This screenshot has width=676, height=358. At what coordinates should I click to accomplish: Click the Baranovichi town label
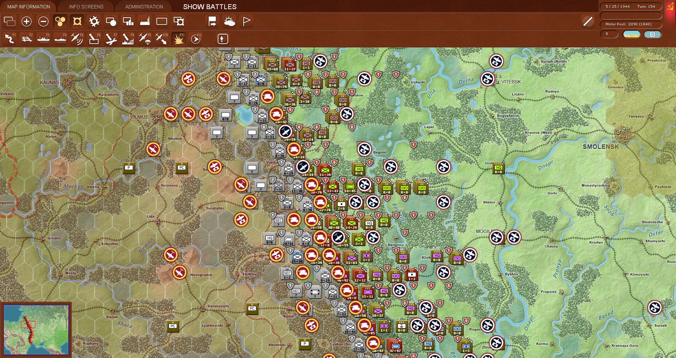pyautogui.click(x=218, y=306)
